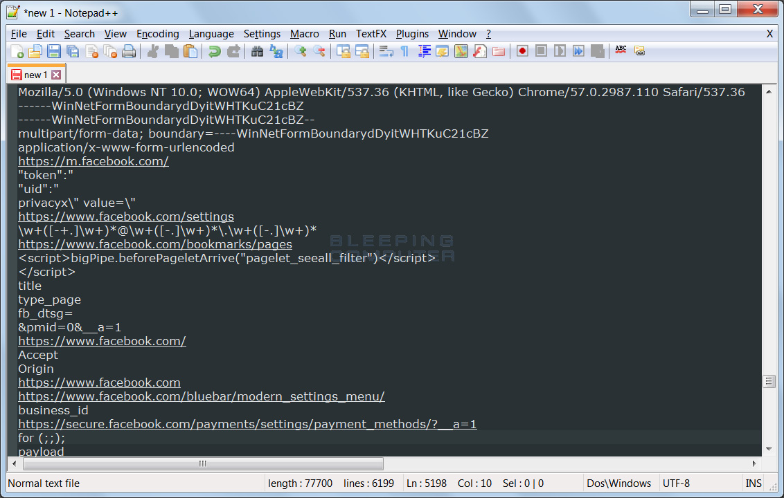This screenshot has width=784, height=498.
Task: Zoom out with magnifier minus icon
Action: tap(319, 51)
